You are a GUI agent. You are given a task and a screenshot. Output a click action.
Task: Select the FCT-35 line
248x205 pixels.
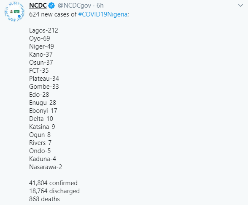pyautogui.click(x=39, y=71)
